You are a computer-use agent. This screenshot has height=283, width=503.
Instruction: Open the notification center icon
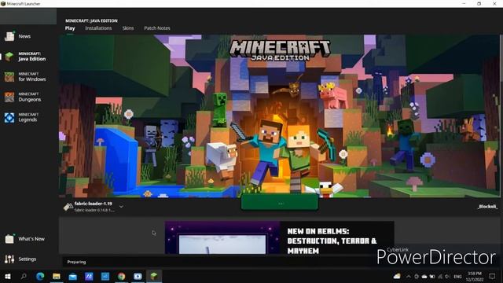coord(493,276)
